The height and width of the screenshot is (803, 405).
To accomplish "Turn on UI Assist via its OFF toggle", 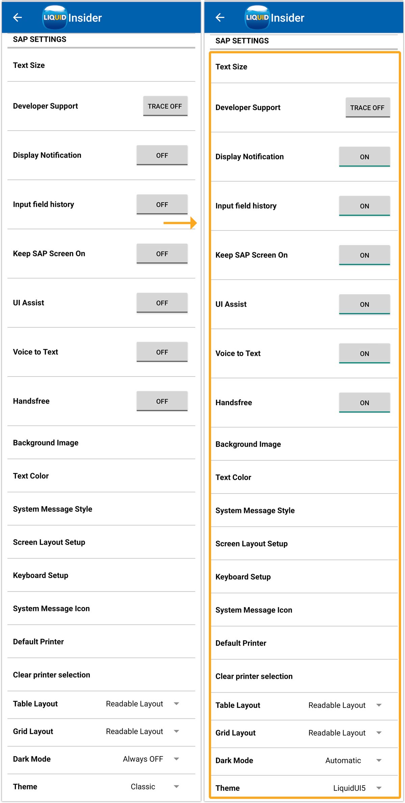I will click(x=162, y=303).
